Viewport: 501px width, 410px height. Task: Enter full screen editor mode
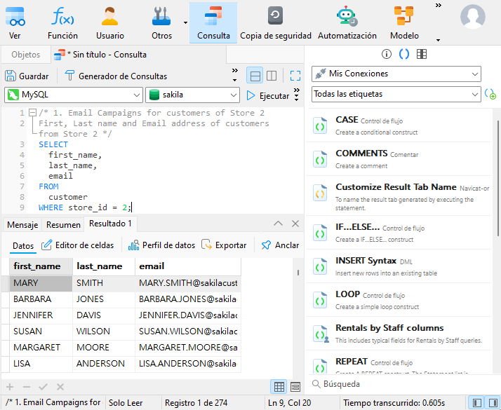pos(295,76)
